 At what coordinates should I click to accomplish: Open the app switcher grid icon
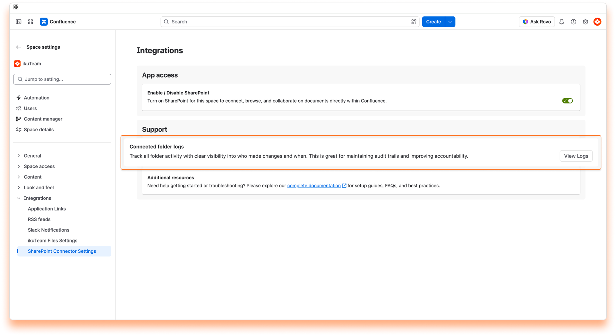pos(30,22)
